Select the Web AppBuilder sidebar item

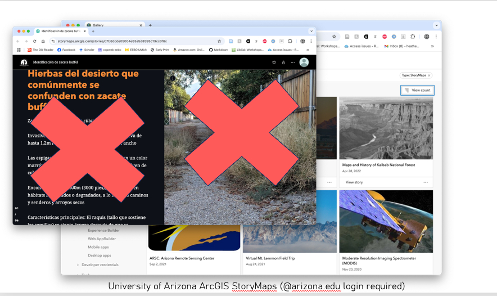pos(100,239)
